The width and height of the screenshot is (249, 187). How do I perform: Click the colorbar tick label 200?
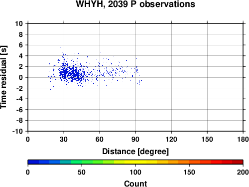click(x=243, y=172)
